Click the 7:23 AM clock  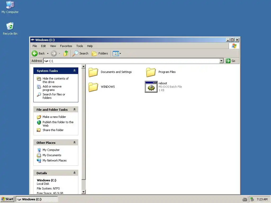262,199
